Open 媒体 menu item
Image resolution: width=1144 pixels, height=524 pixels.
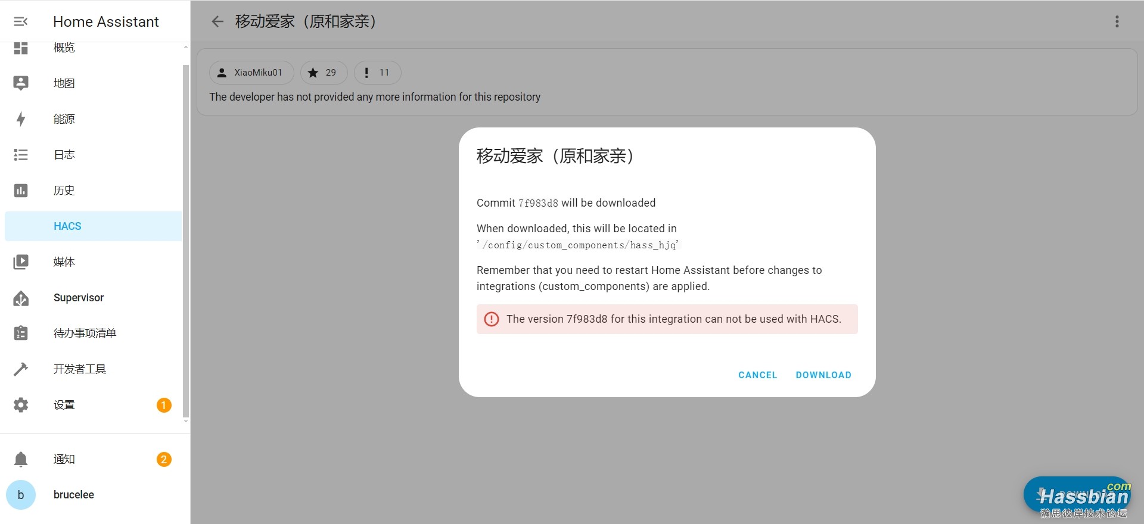64,262
